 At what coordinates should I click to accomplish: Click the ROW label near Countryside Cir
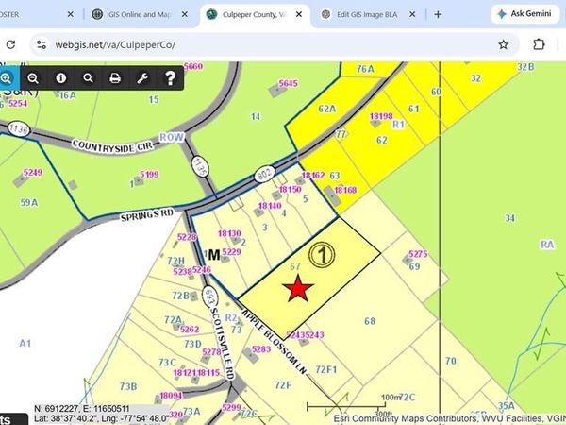[172, 137]
